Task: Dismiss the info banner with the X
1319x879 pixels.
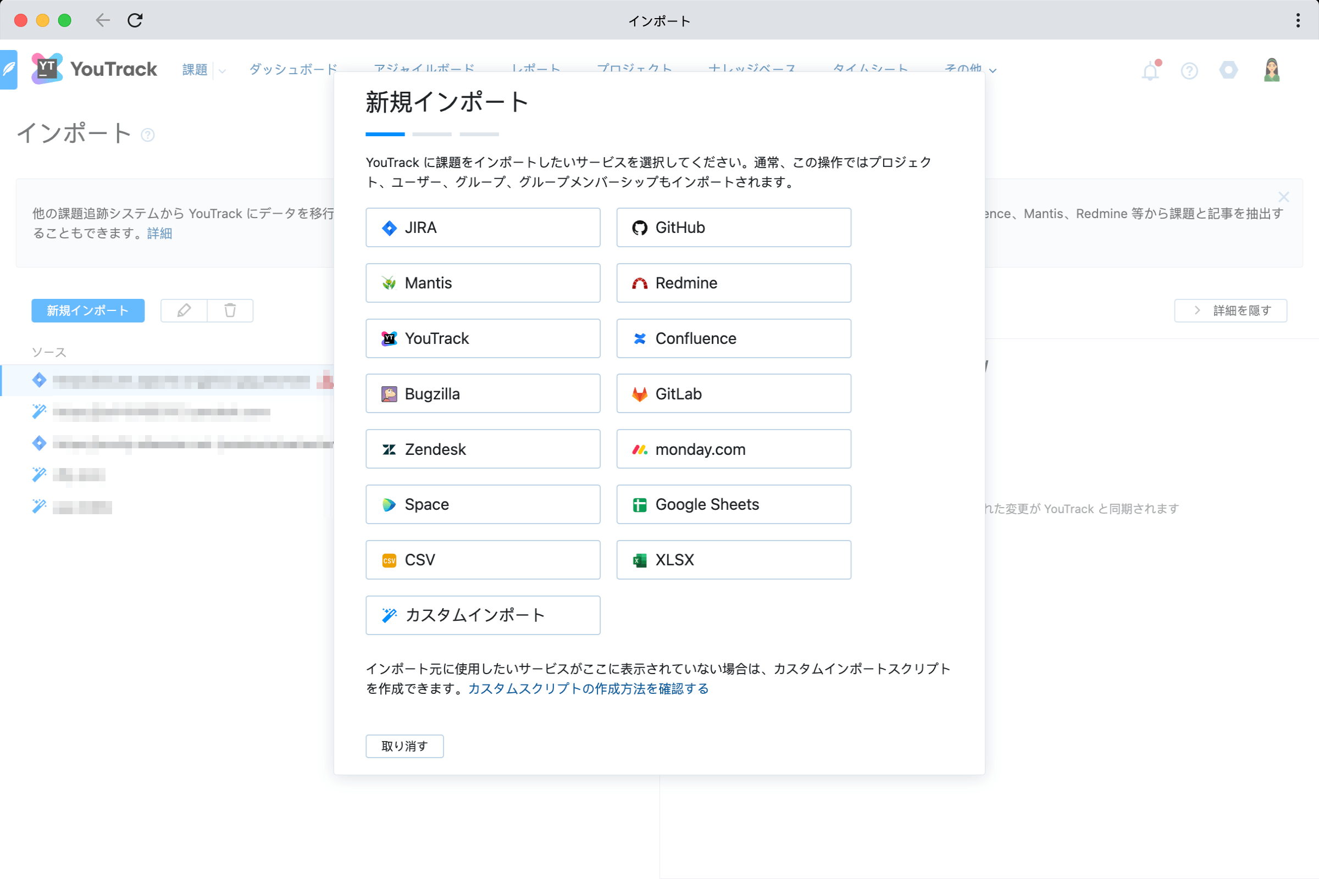Action: click(1284, 197)
